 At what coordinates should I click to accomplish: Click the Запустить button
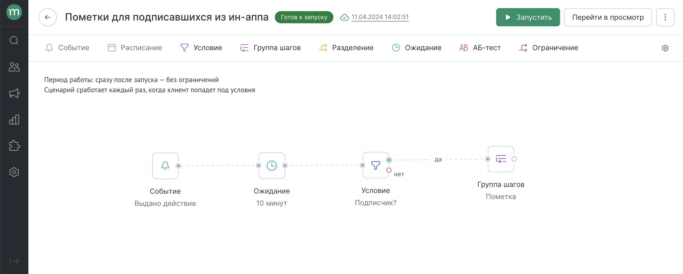tap(528, 17)
